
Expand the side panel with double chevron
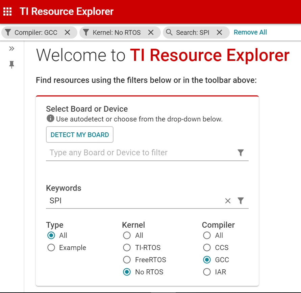12,49
